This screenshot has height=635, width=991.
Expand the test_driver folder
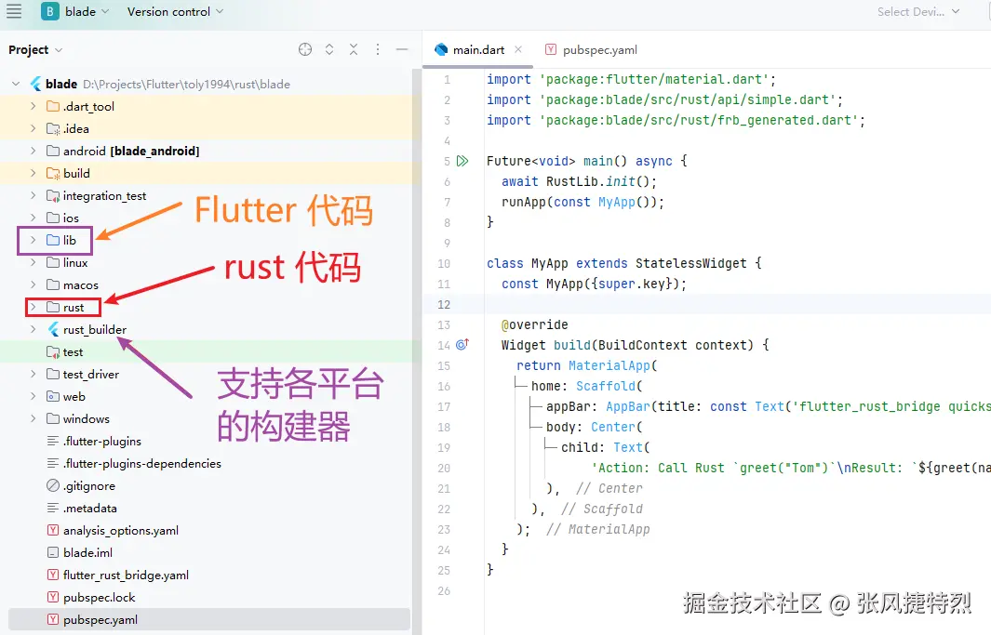[x=33, y=375]
